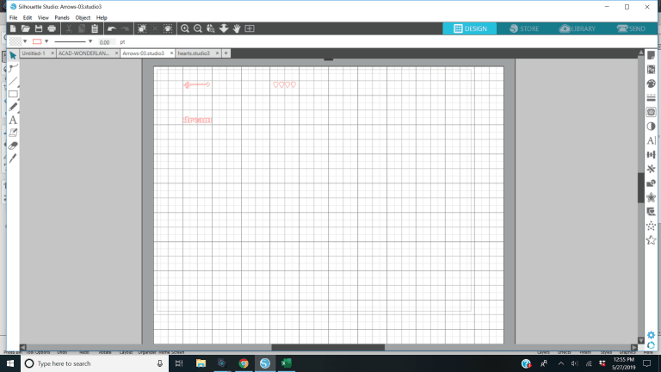The image size is (661, 372).
Task: Open the SEND section
Action: tap(631, 28)
